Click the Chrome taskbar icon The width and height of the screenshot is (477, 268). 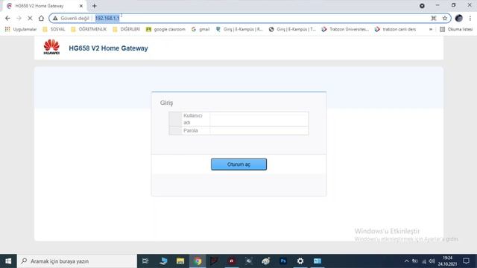(198, 261)
